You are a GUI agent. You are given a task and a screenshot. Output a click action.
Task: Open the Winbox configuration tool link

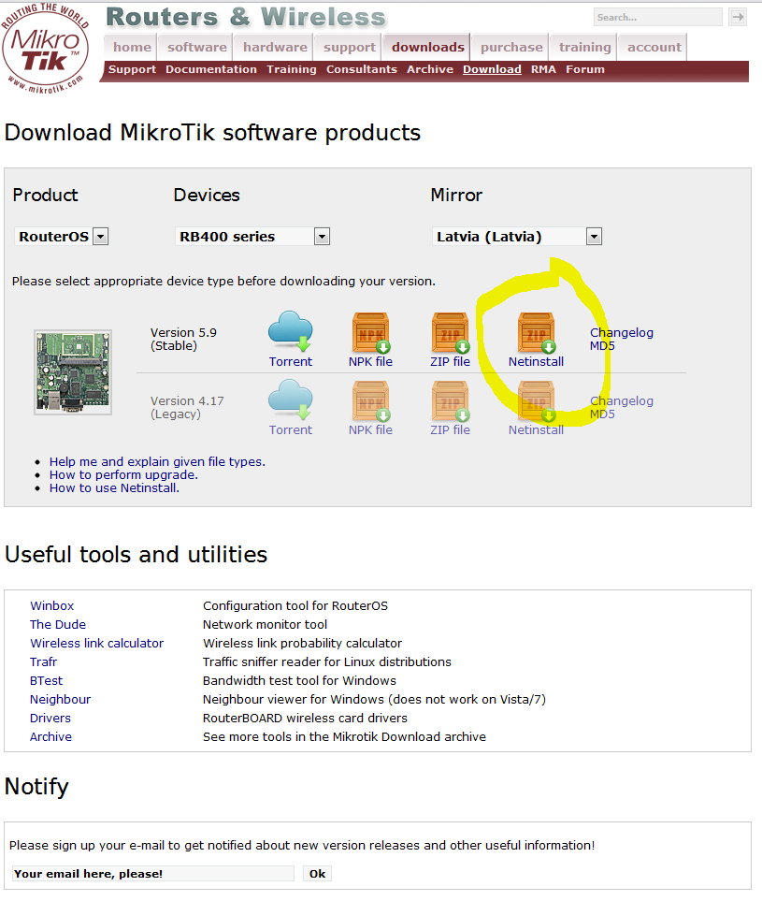pos(51,605)
